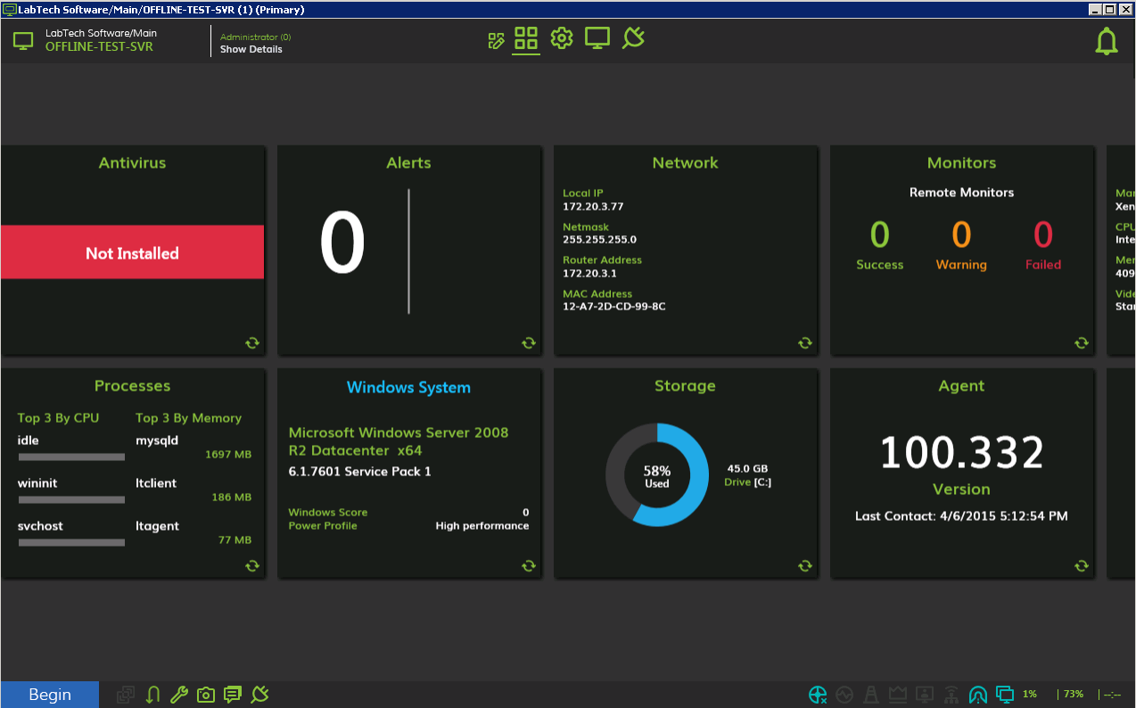
Task: Take a screenshot with the camera icon
Action: tap(206, 695)
